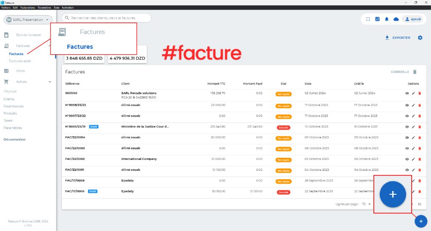This screenshot has height=231, width=431.
Task: Click the cloud sync icon
Action: coord(396,19)
